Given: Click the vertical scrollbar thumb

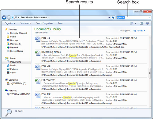Looking at the screenshot, I should pyautogui.click(x=150, y=73).
